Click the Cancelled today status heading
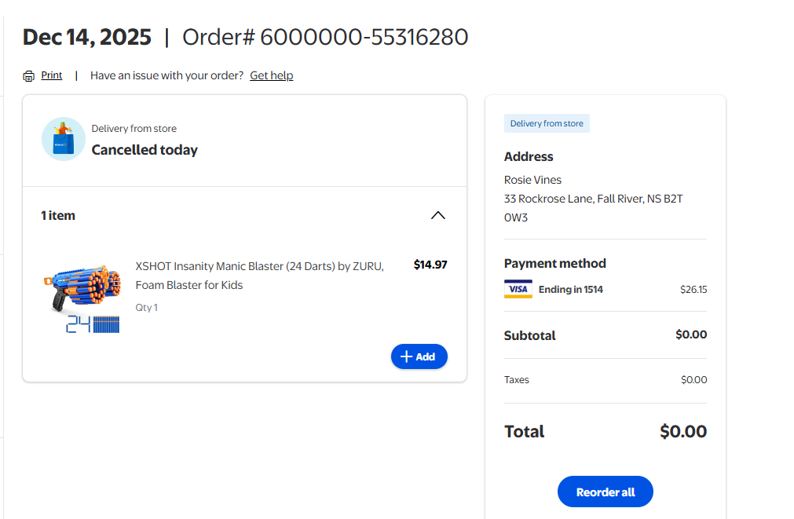 (145, 150)
